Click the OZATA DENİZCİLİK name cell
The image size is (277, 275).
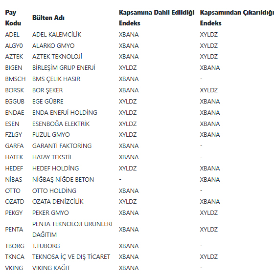point(58,202)
